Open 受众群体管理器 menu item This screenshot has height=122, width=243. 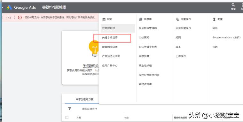tap(148, 28)
